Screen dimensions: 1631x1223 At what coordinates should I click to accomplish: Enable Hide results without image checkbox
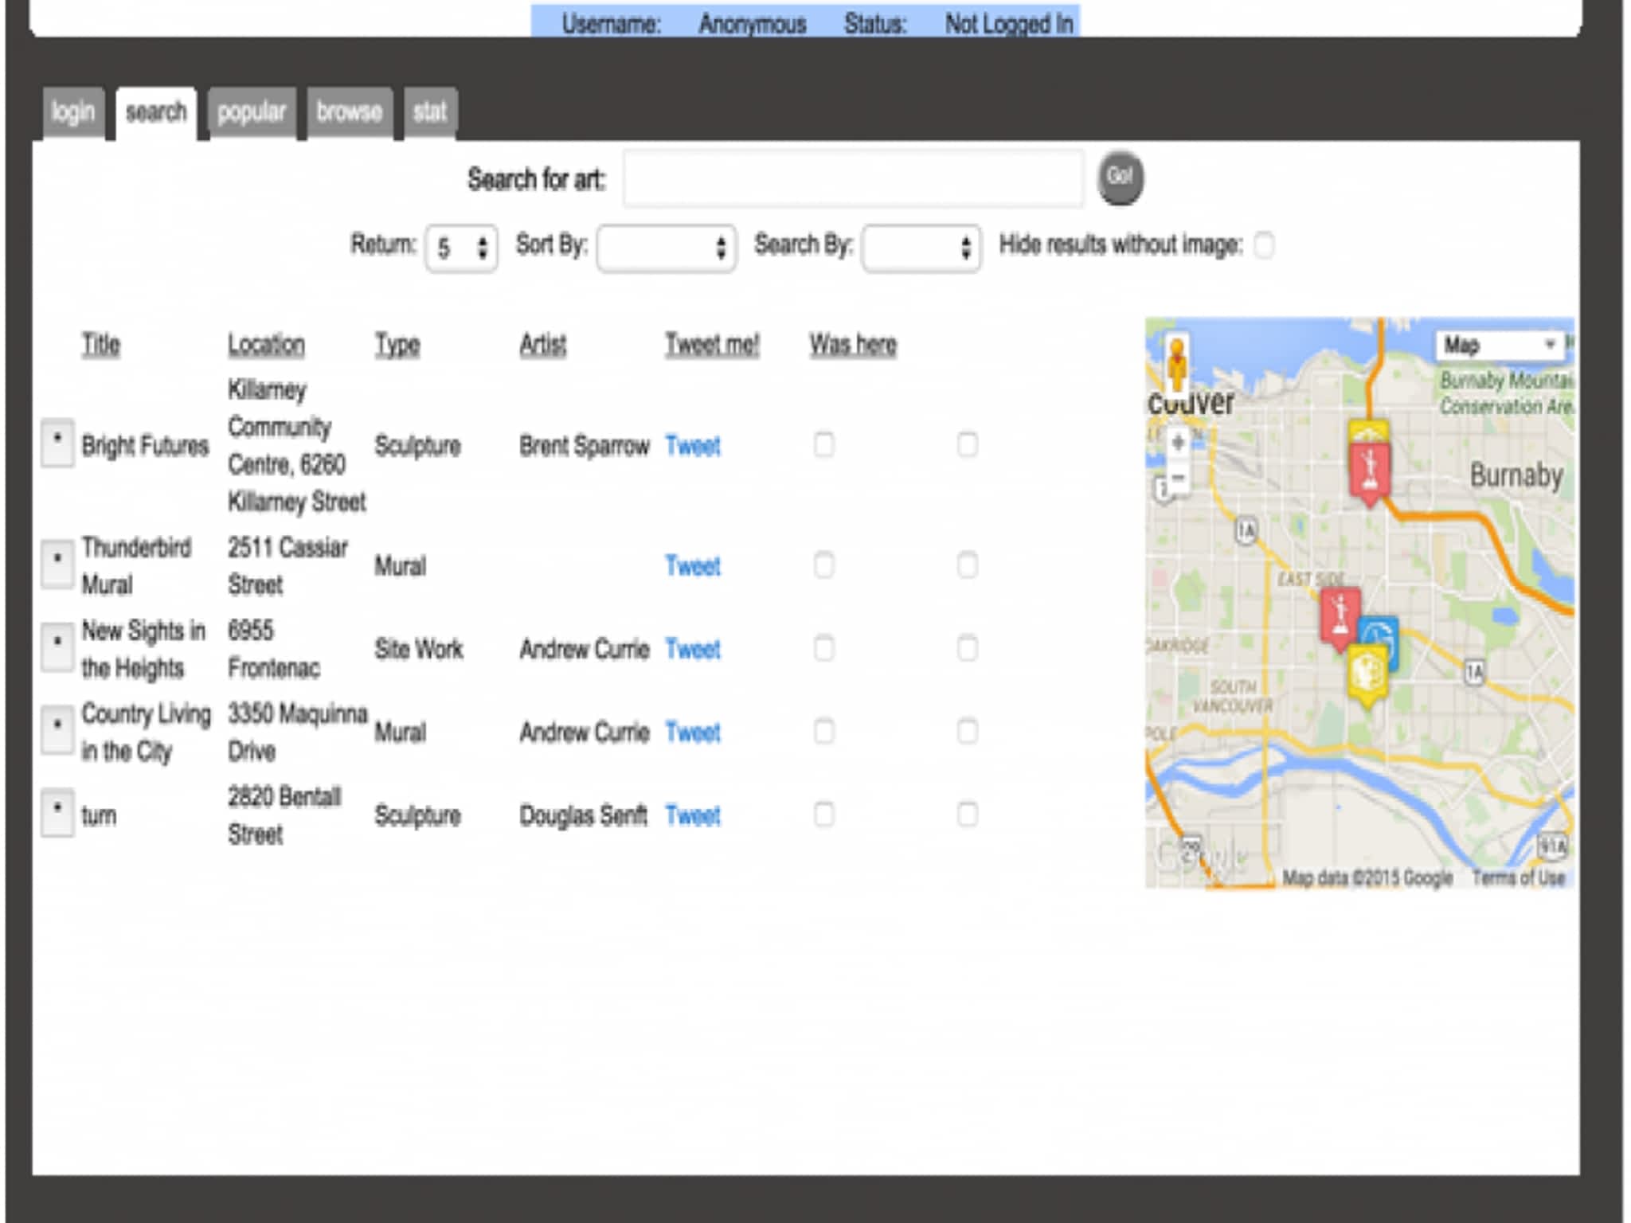click(x=1264, y=245)
